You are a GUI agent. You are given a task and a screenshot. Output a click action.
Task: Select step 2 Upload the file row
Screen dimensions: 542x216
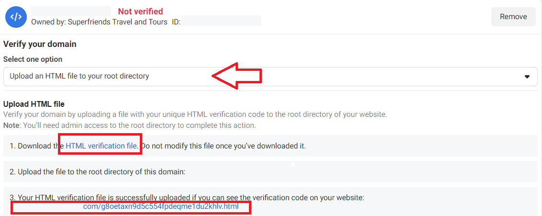point(271,172)
